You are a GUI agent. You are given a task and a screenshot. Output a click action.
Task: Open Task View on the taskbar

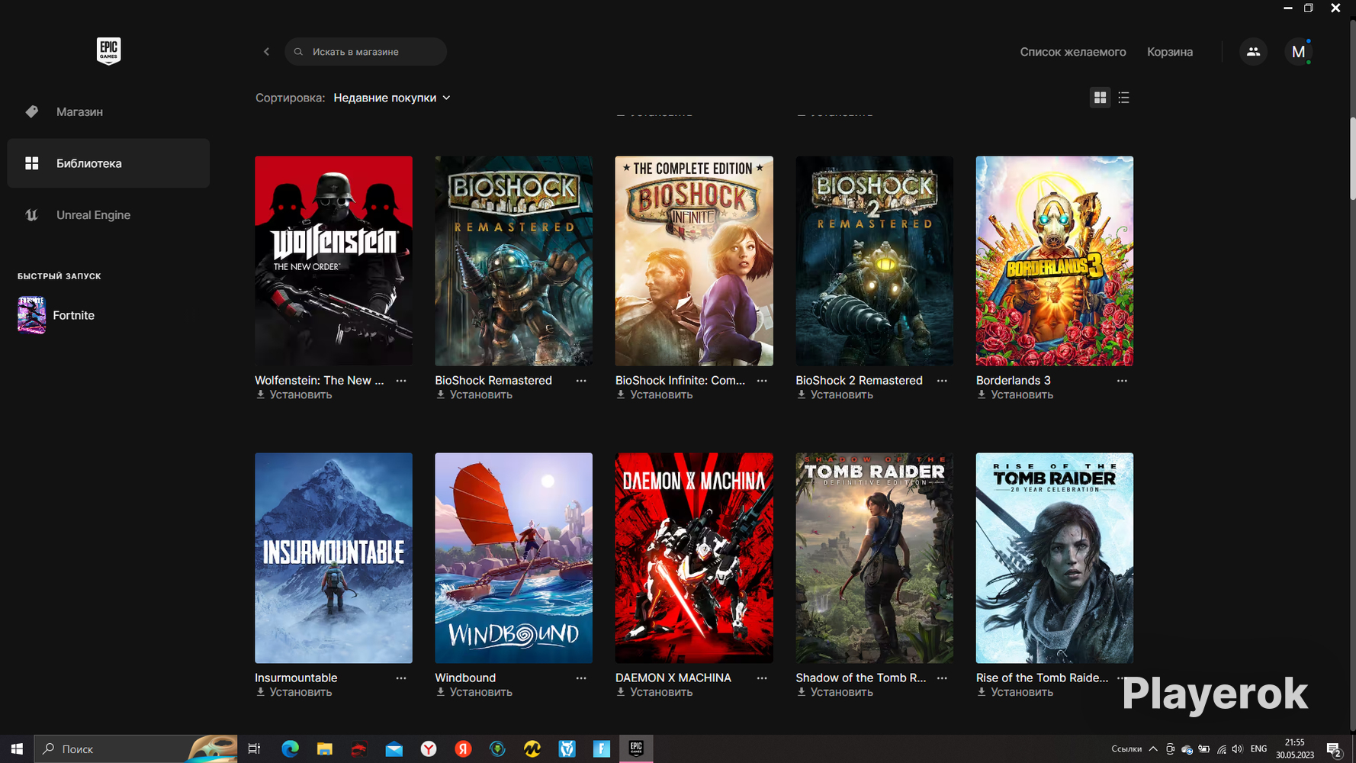[x=254, y=749]
